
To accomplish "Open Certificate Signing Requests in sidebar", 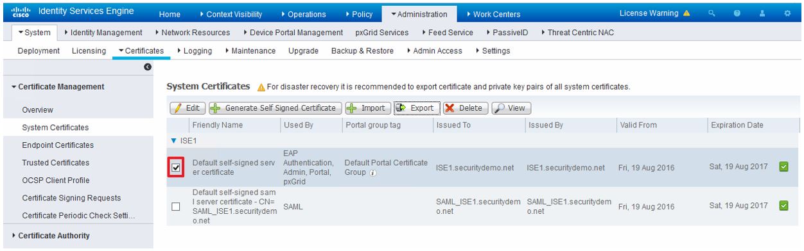I will coord(72,197).
